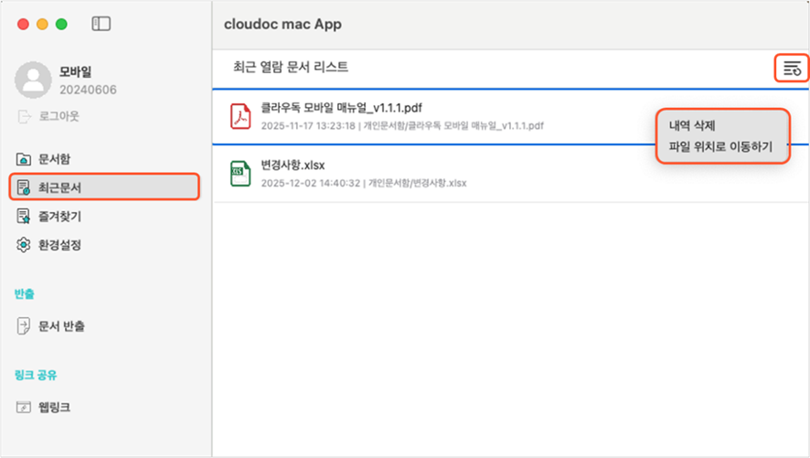
Task: Click the 환경설정 gear icon
Action: coord(24,245)
